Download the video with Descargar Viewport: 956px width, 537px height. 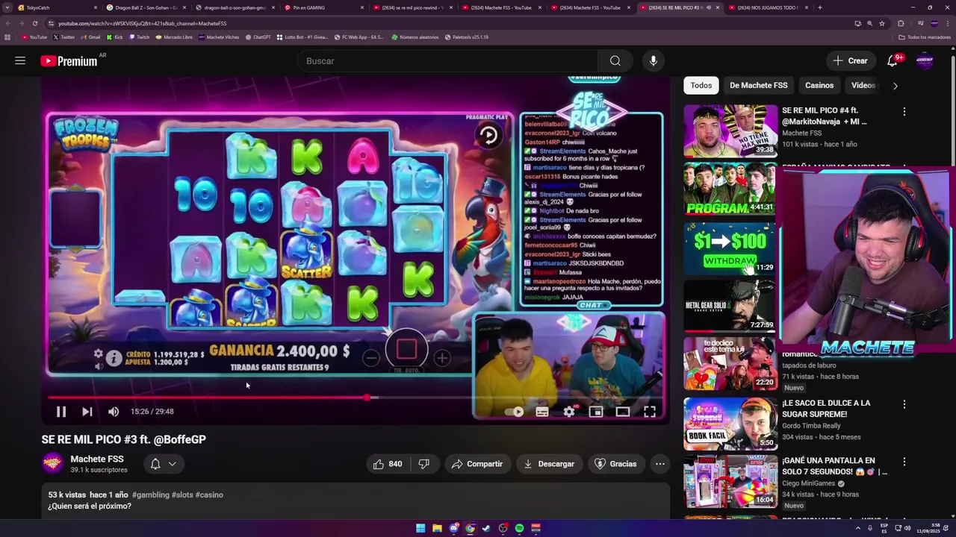[549, 464]
